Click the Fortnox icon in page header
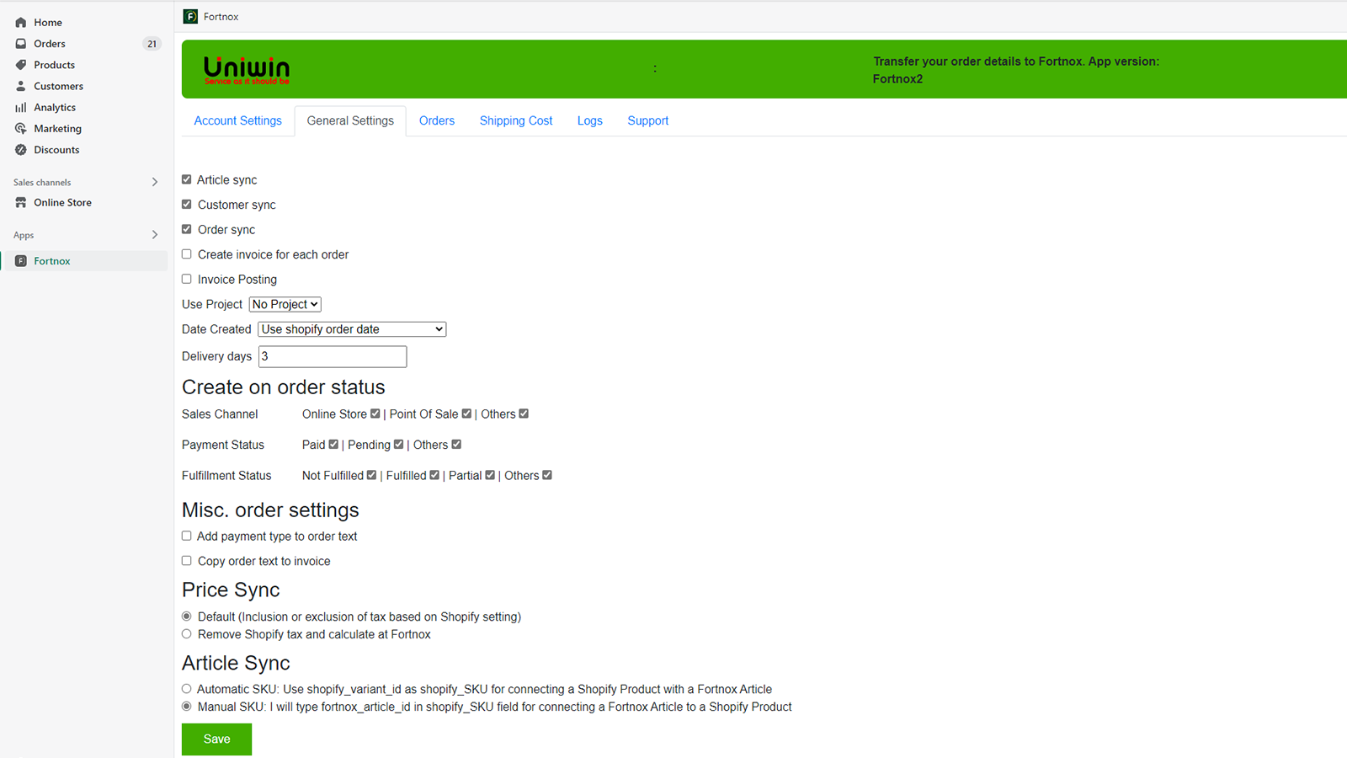This screenshot has width=1347, height=758. pyautogui.click(x=191, y=17)
